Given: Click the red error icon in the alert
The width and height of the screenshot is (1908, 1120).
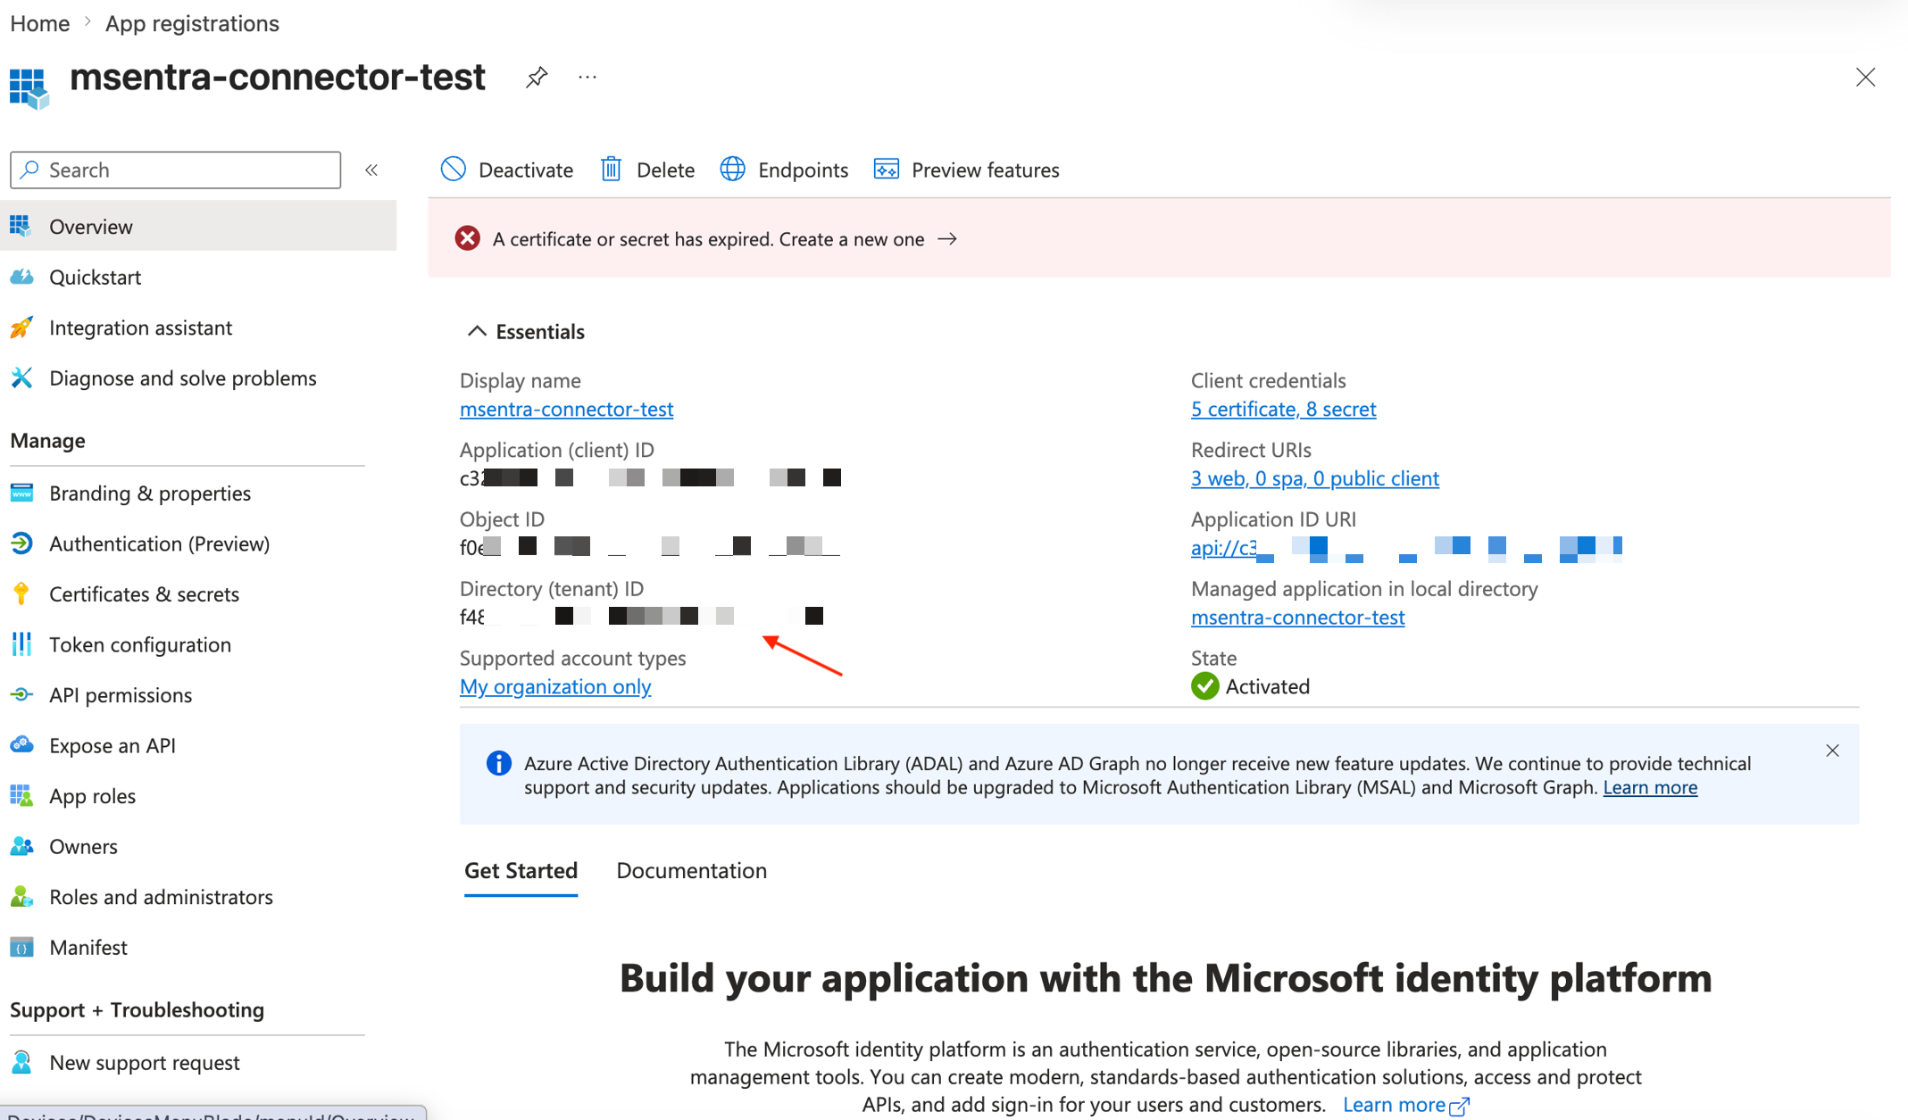Looking at the screenshot, I should tap(467, 238).
